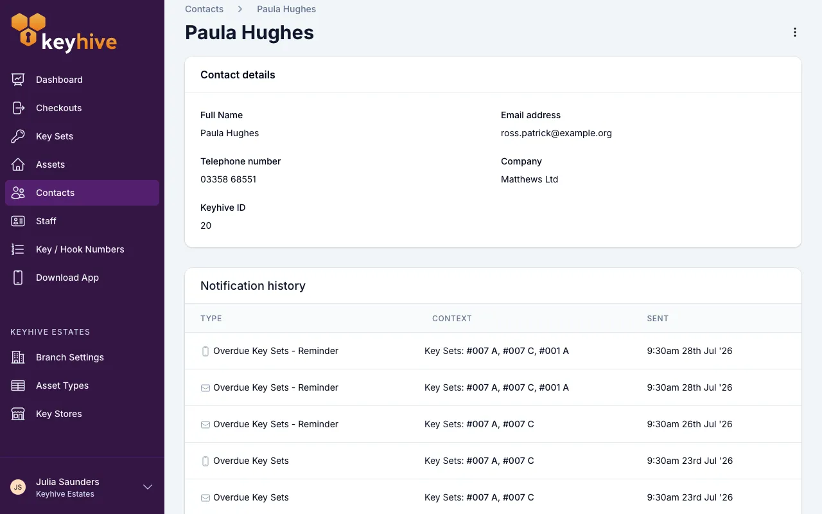Click phone icon on 23rd Jul Overdue Key Sets
822x514 pixels.
coord(205,461)
